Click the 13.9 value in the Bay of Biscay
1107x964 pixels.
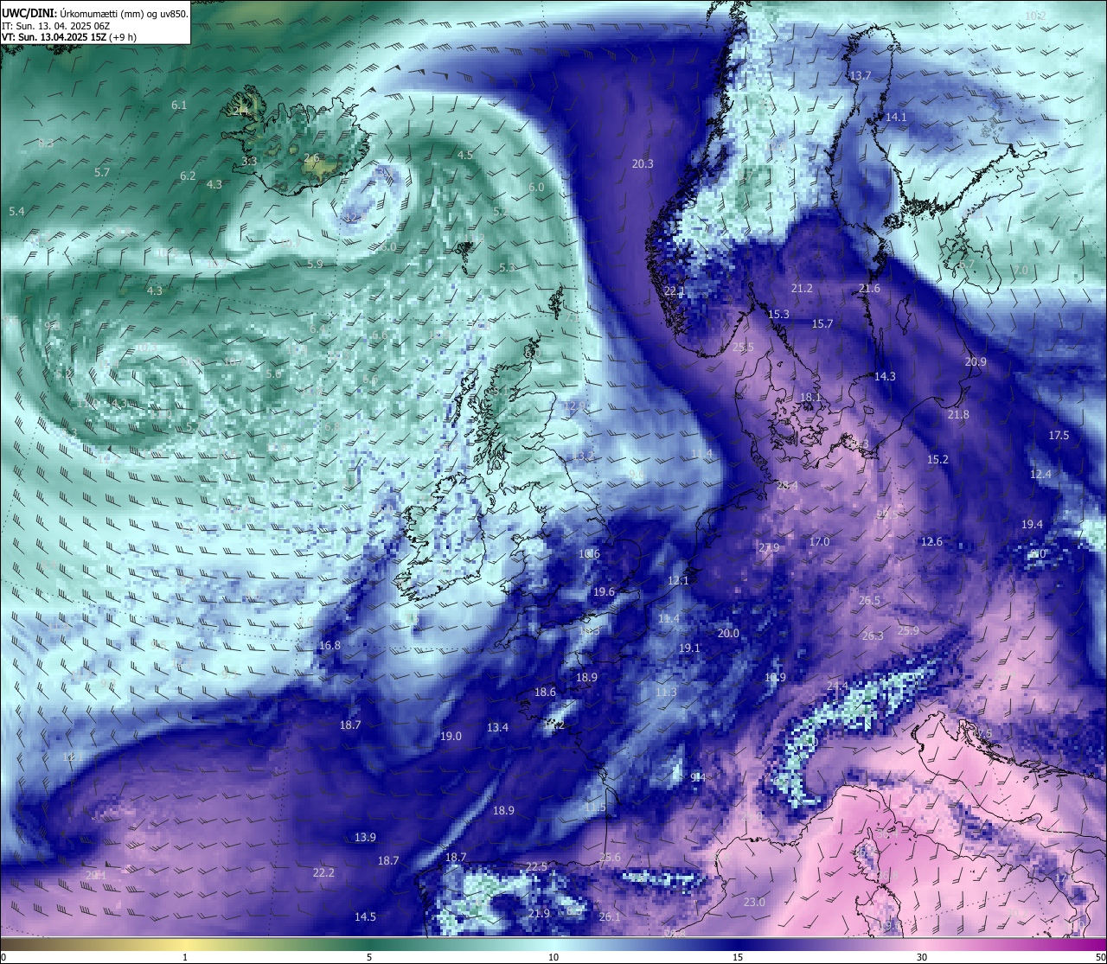pyautogui.click(x=365, y=837)
